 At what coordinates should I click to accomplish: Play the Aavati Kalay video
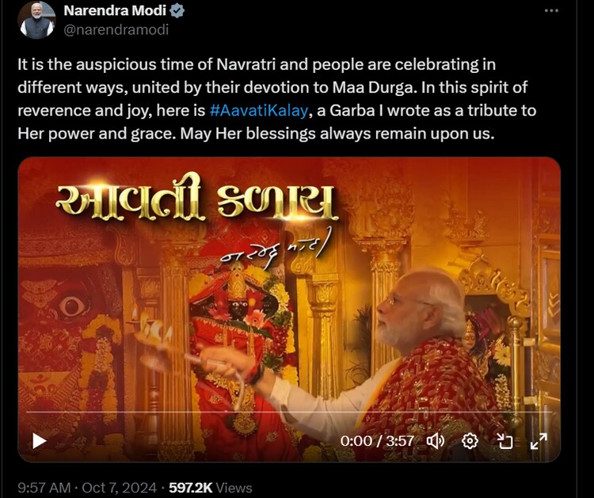coord(40,441)
